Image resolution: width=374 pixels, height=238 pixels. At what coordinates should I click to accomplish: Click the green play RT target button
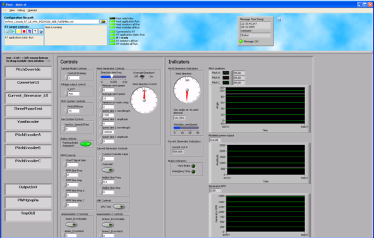(13, 31)
